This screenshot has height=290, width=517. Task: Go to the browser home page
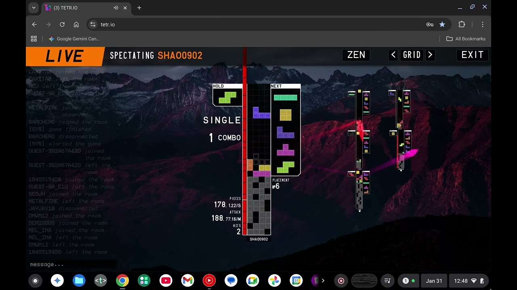click(x=76, y=25)
